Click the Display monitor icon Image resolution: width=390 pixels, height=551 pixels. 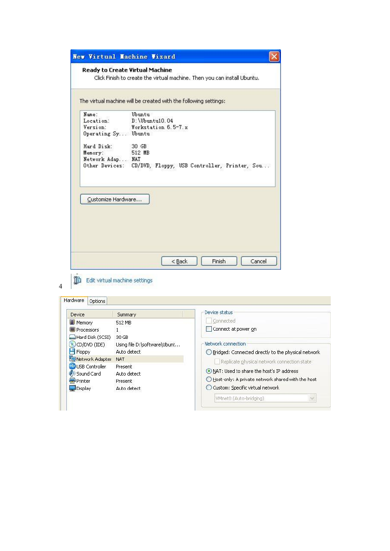[72, 388]
